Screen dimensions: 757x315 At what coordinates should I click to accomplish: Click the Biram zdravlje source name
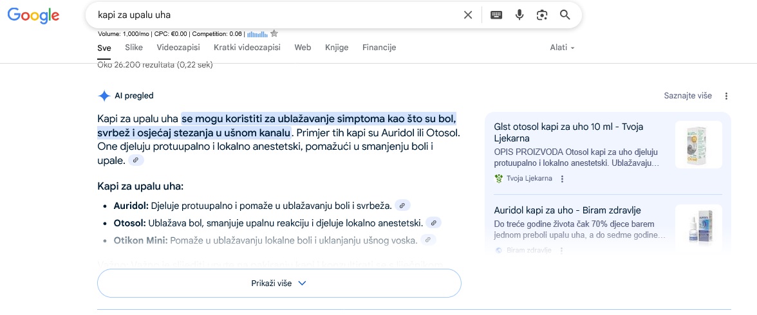click(x=529, y=250)
